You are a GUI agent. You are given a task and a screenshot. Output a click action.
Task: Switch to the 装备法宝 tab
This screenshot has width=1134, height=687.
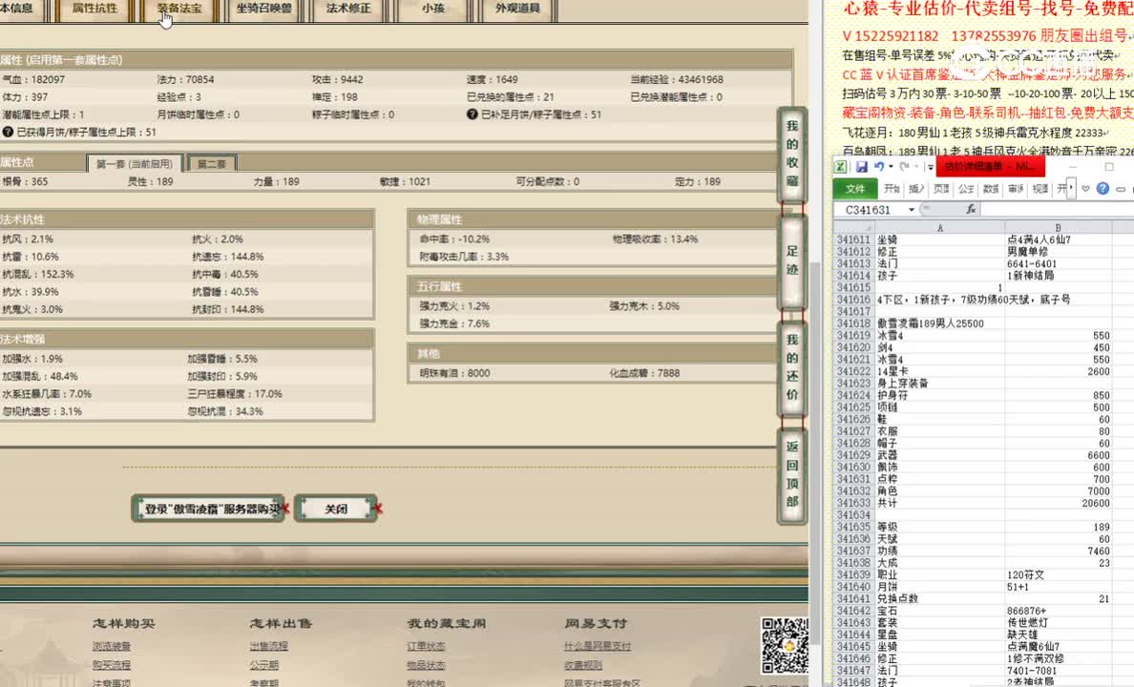(x=178, y=10)
